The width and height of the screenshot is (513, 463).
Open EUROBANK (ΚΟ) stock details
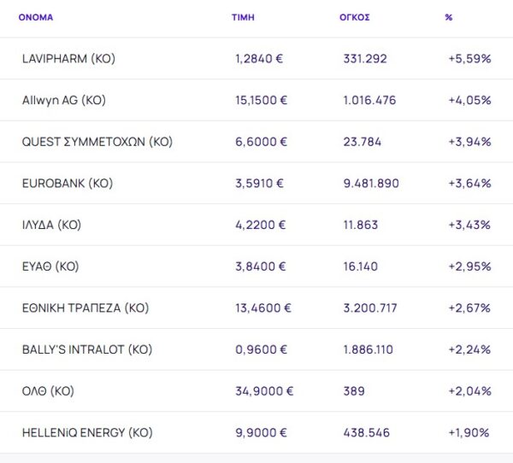68,183
